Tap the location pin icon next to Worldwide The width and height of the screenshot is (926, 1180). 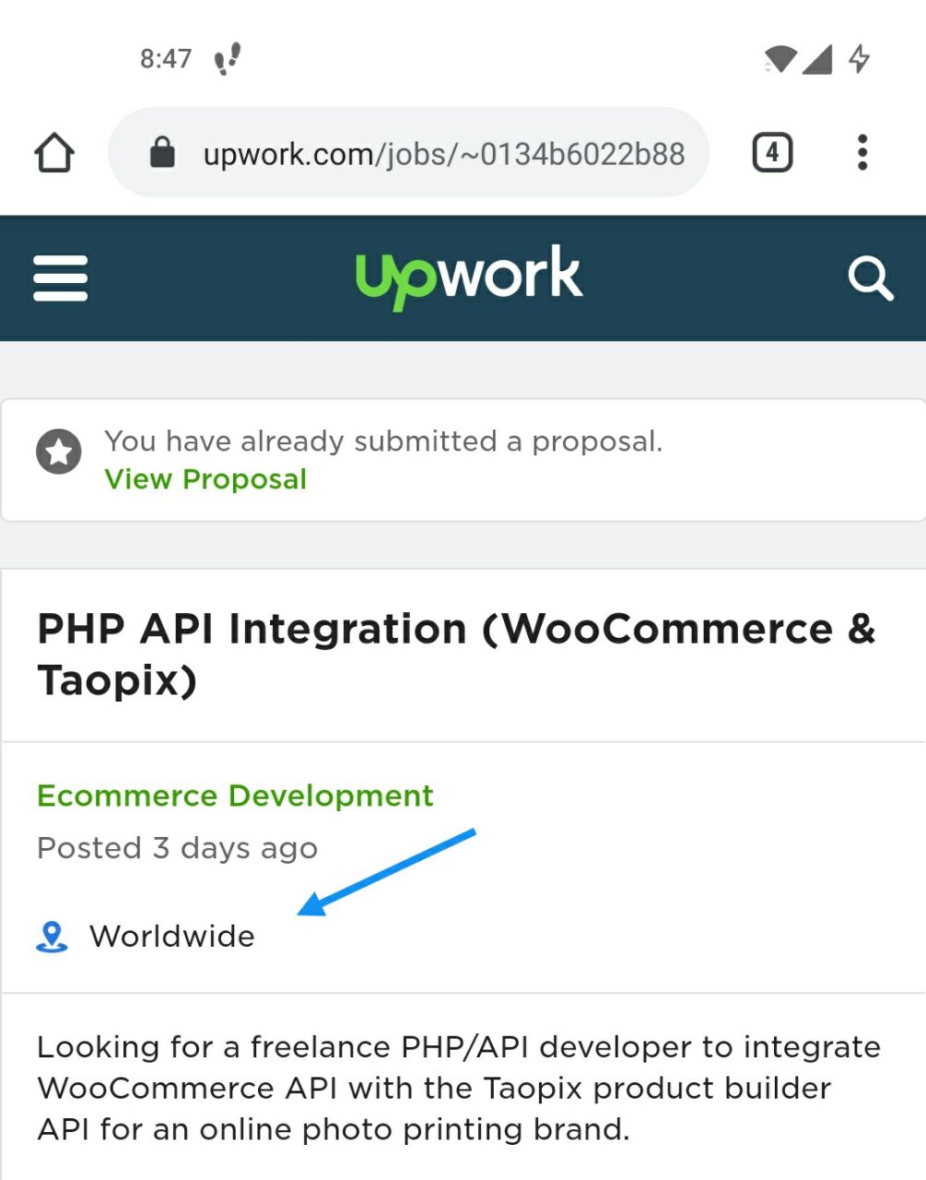[x=52, y=937]
